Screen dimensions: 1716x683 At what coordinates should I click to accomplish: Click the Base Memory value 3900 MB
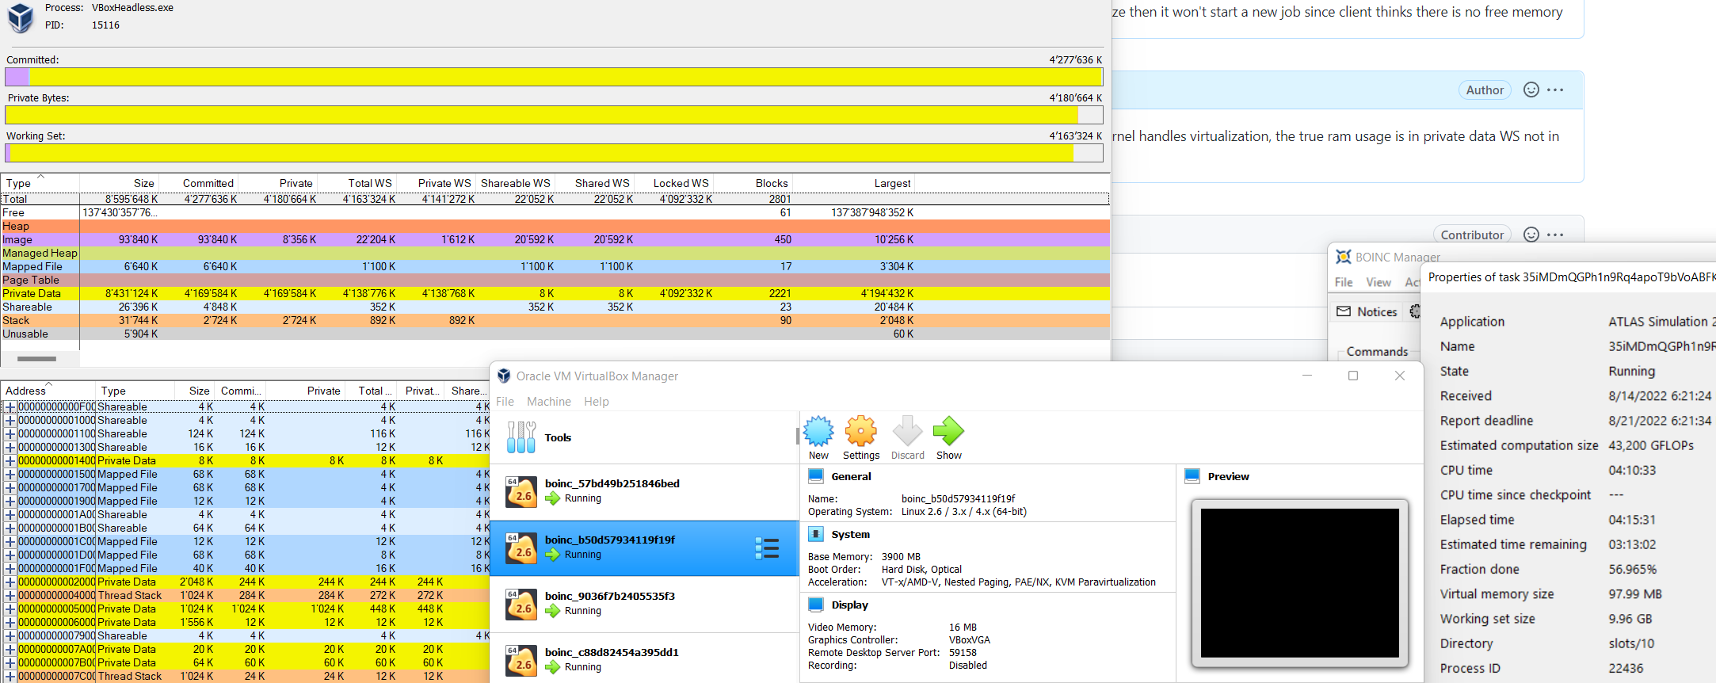(901, 556)
